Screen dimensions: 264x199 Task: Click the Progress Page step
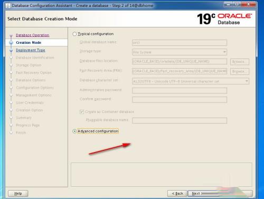tap(27, 125)
